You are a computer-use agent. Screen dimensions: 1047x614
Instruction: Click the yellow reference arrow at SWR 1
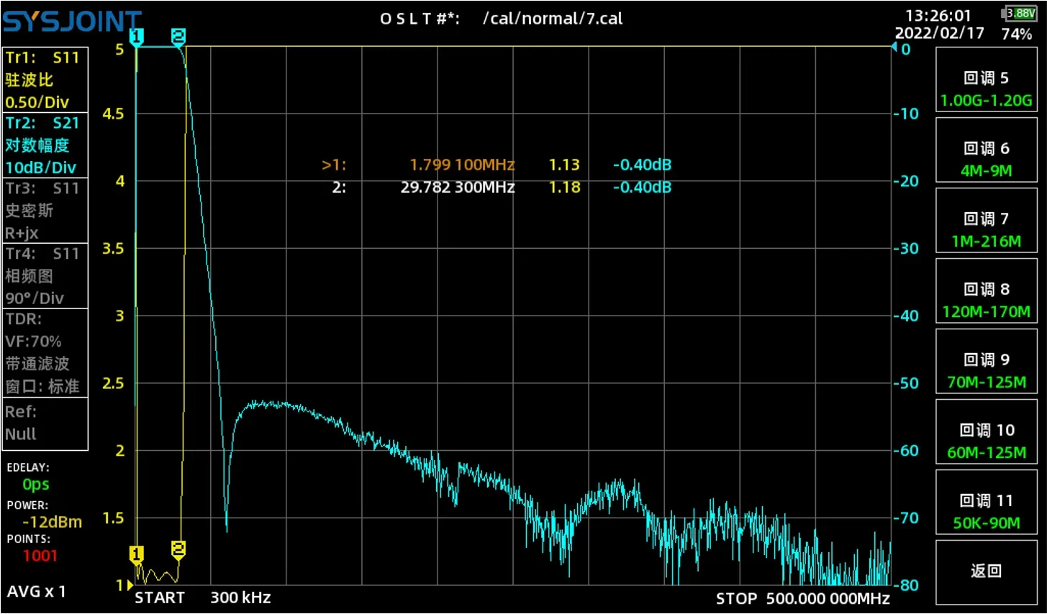tap(130, 585)
